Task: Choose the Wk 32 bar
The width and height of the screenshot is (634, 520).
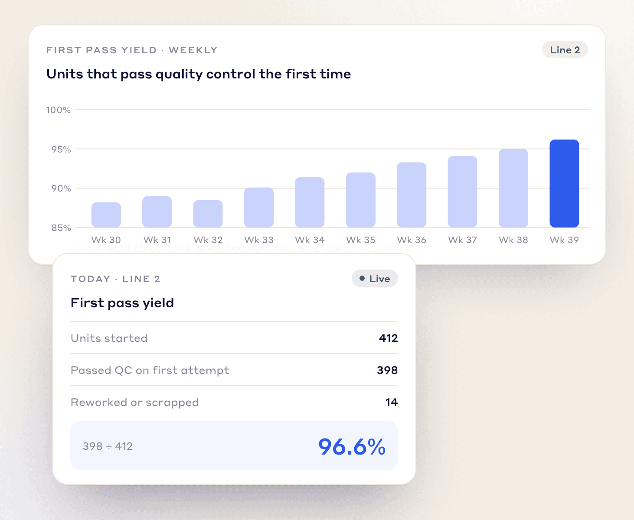Action: tap(208, 214)
